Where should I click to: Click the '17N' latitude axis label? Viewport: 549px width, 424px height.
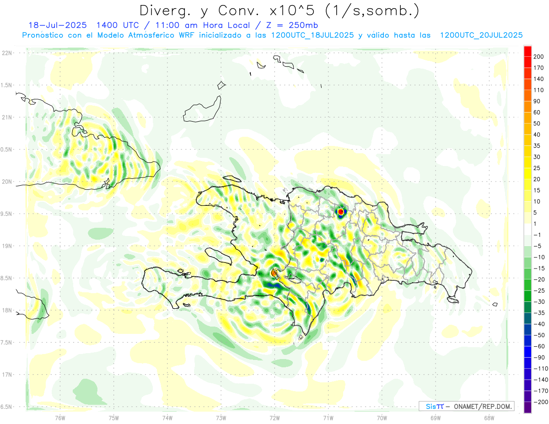[x=7, y=375]
